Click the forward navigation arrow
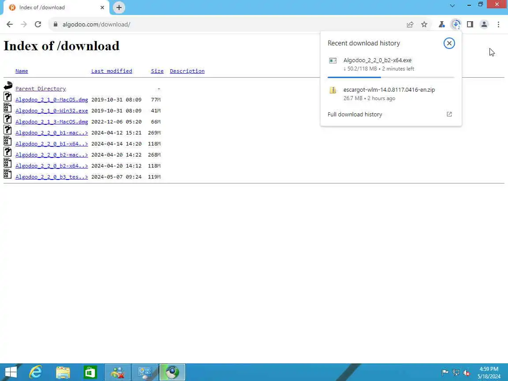This screenshot has height=381, width=508. [x=24, y=24]
